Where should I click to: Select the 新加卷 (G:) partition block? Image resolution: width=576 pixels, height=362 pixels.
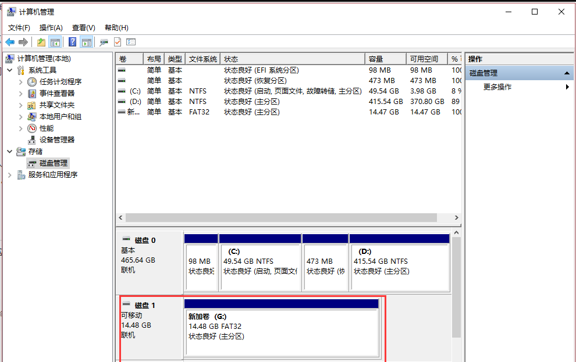tap(282, 328)
